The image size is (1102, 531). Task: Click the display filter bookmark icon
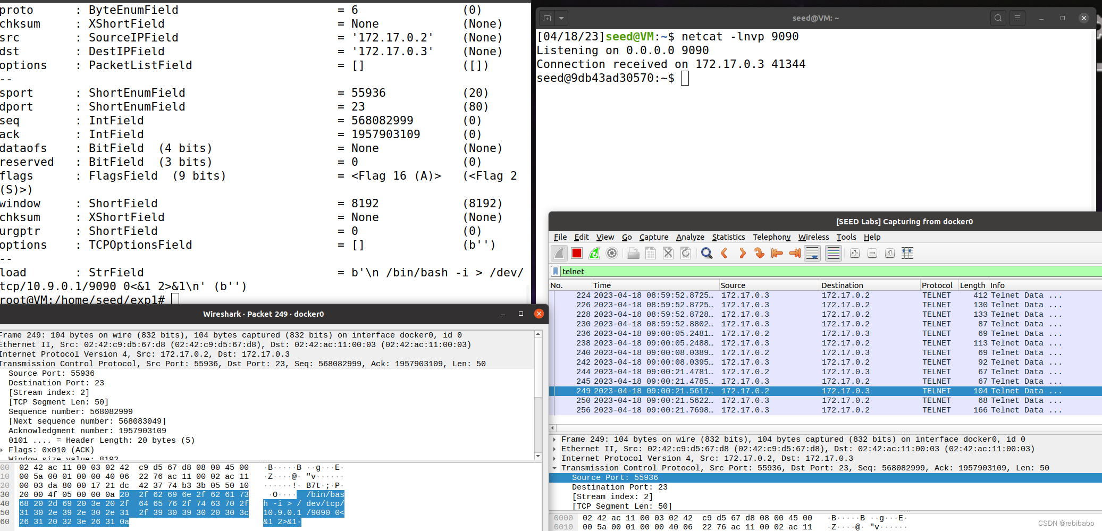pyautogui.click(x=556, y=272)
